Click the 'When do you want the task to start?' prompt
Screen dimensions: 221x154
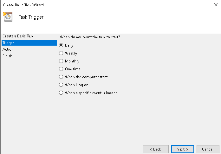90,37
